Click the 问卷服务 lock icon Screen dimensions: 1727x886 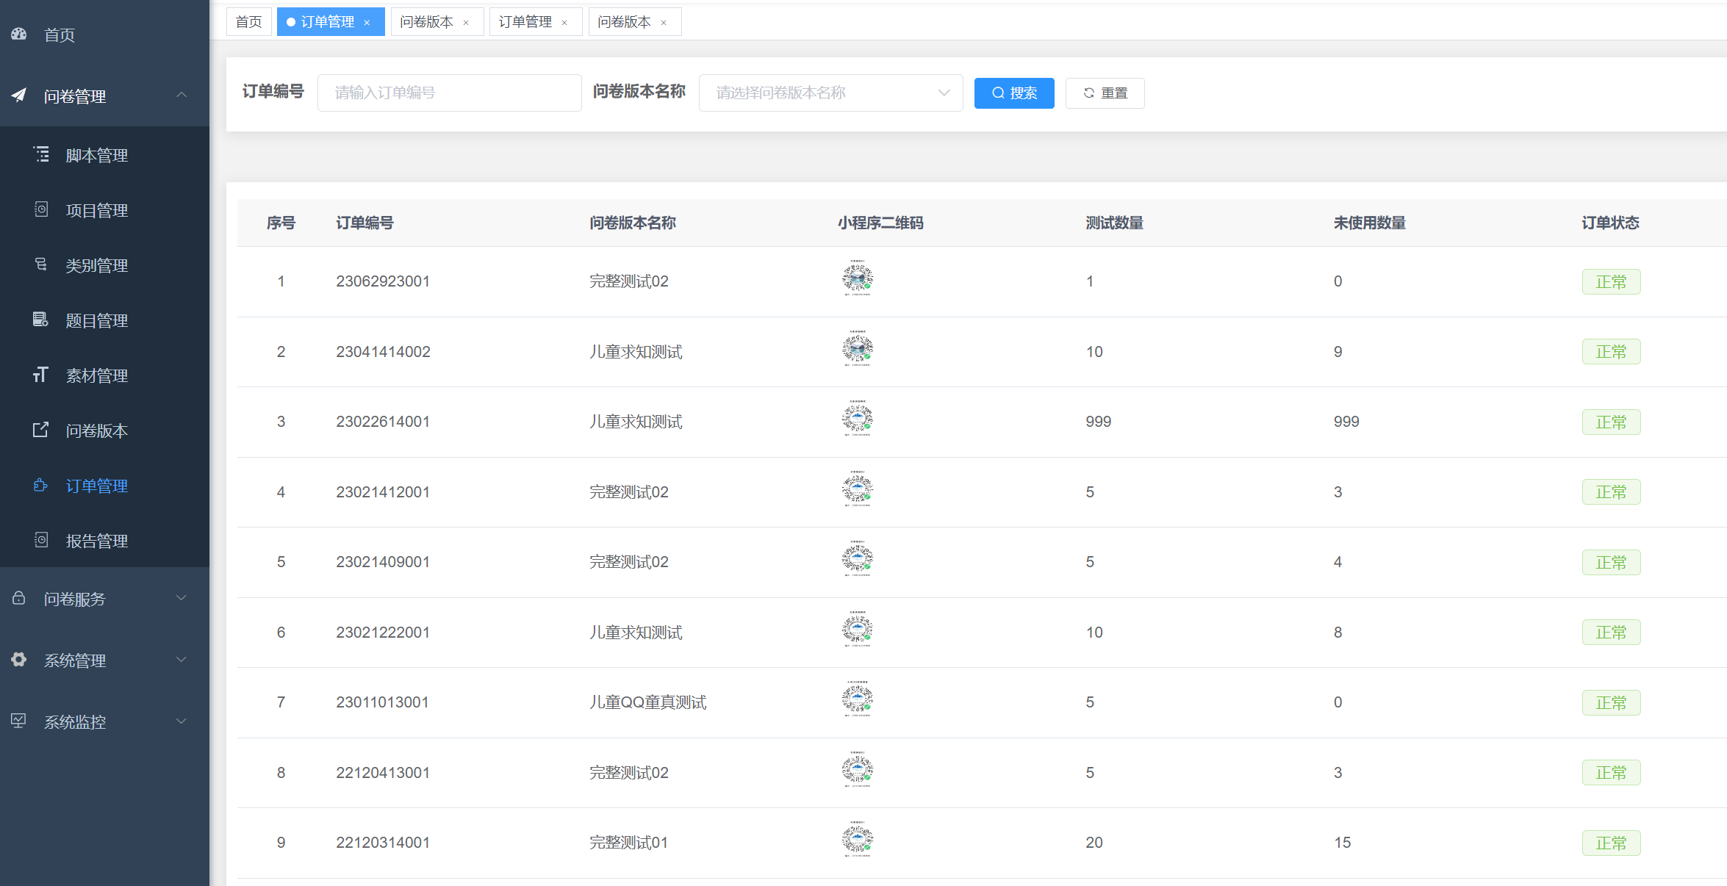(x=19, y=598)
